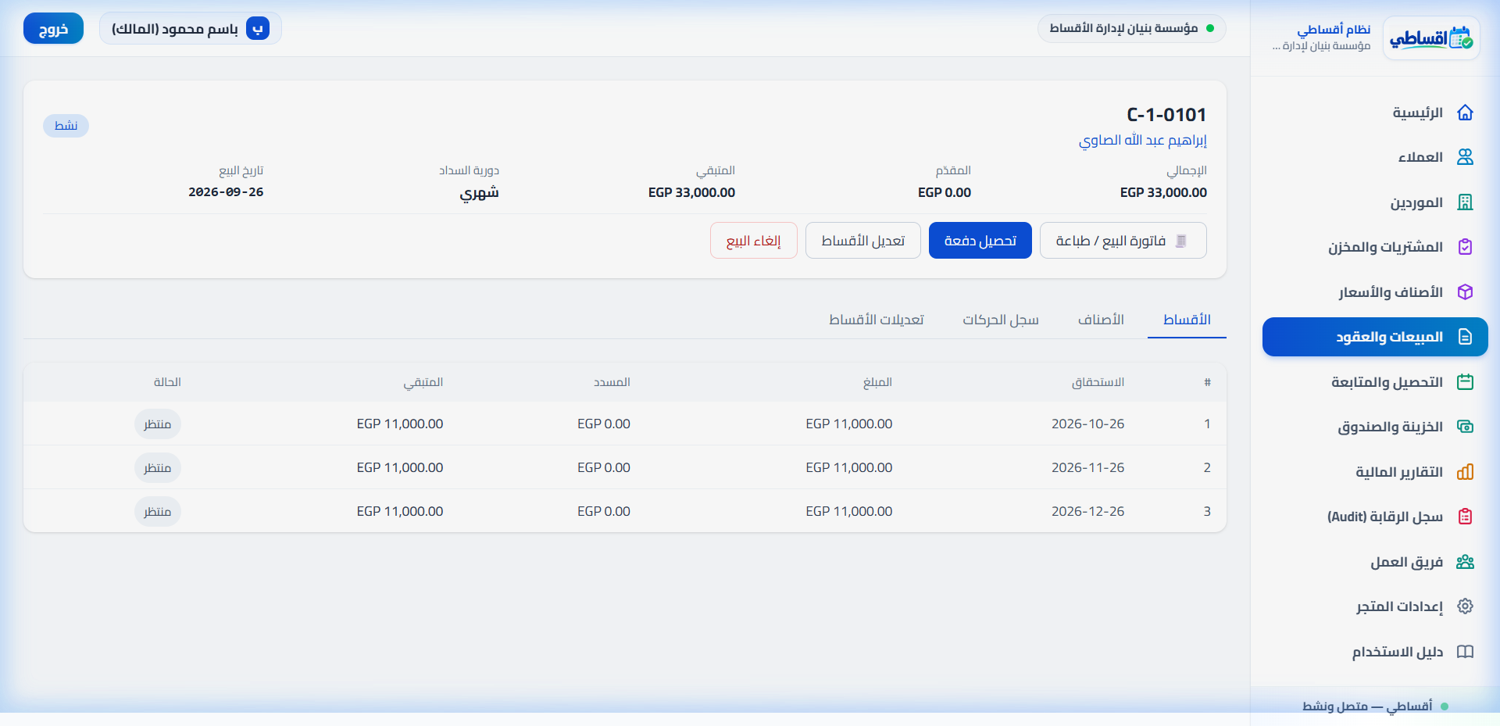Open the تعديلات الأقساط tab
This screenshot has height=726, width=1500.
click(x=877, y=320)
